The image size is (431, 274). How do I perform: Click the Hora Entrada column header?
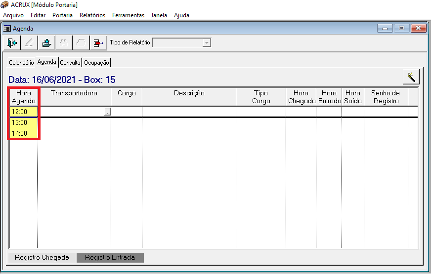pos(329,97)
